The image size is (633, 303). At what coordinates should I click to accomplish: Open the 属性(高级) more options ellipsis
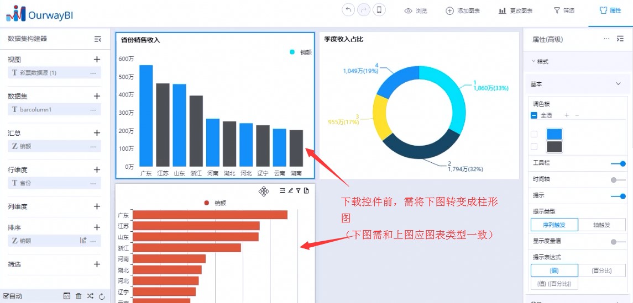(607, 39)
